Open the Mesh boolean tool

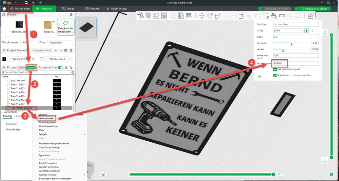pos(242,16)
